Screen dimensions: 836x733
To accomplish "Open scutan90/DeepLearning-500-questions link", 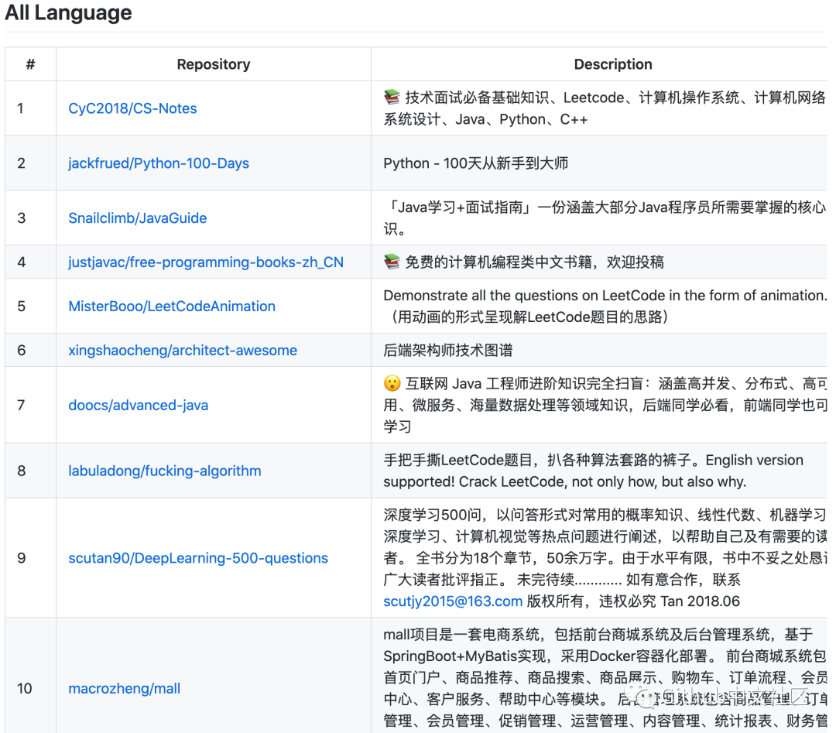I will (198, 558).
